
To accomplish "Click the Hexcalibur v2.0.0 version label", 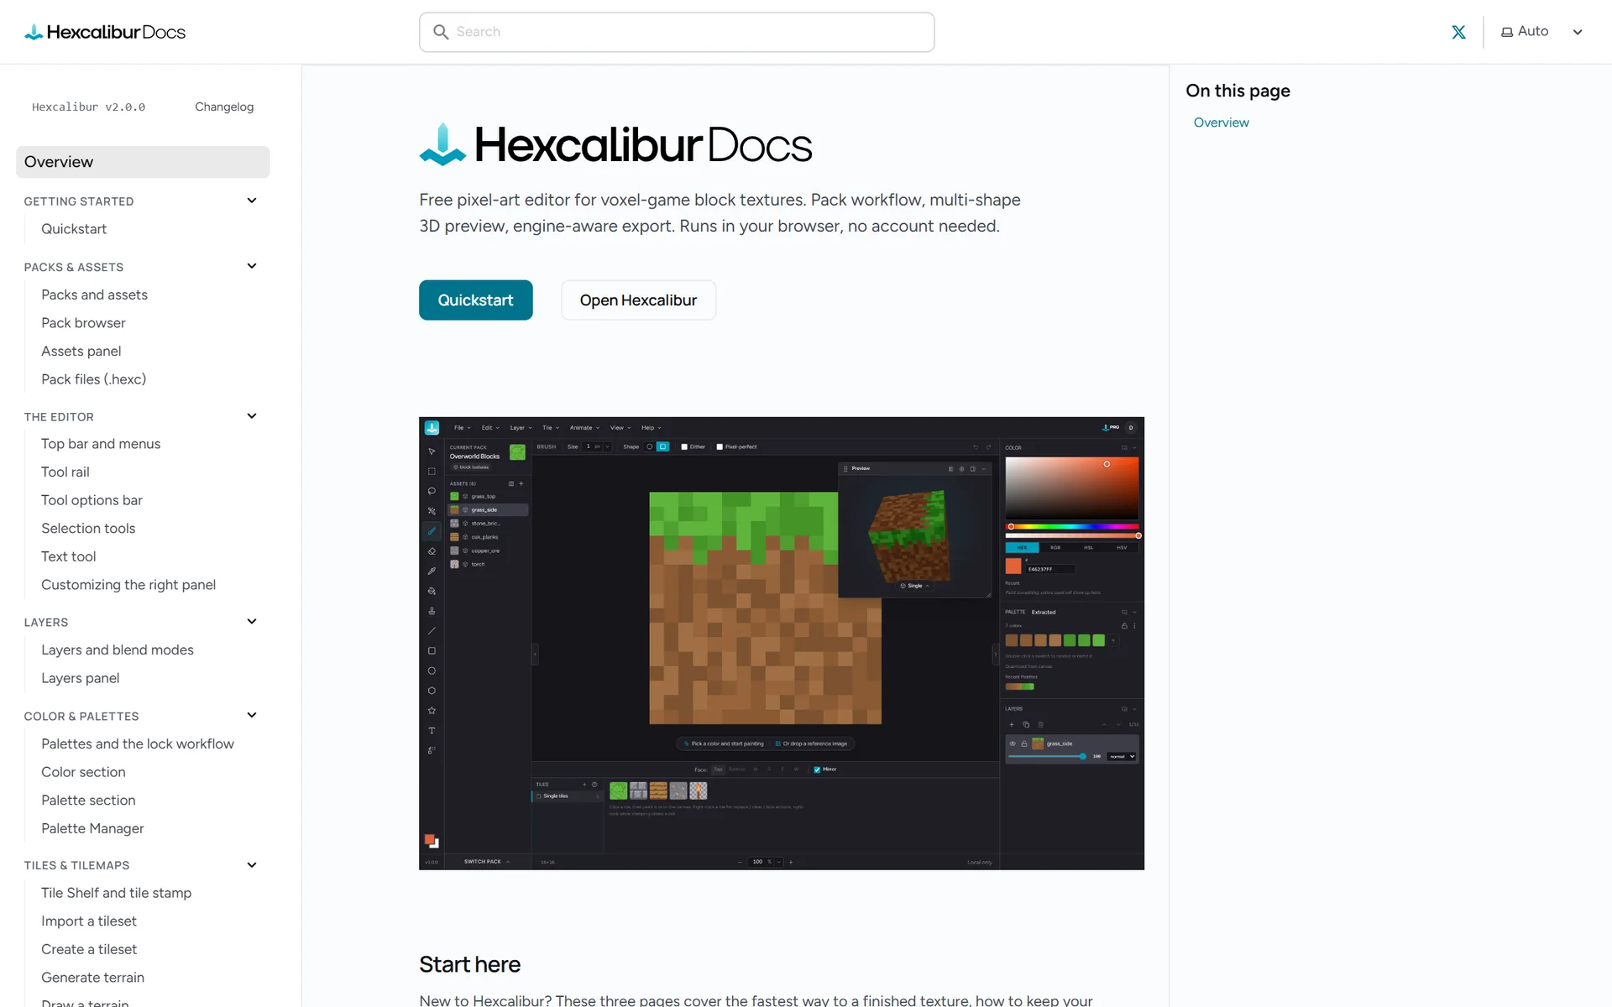I will (x=89, y=107).
